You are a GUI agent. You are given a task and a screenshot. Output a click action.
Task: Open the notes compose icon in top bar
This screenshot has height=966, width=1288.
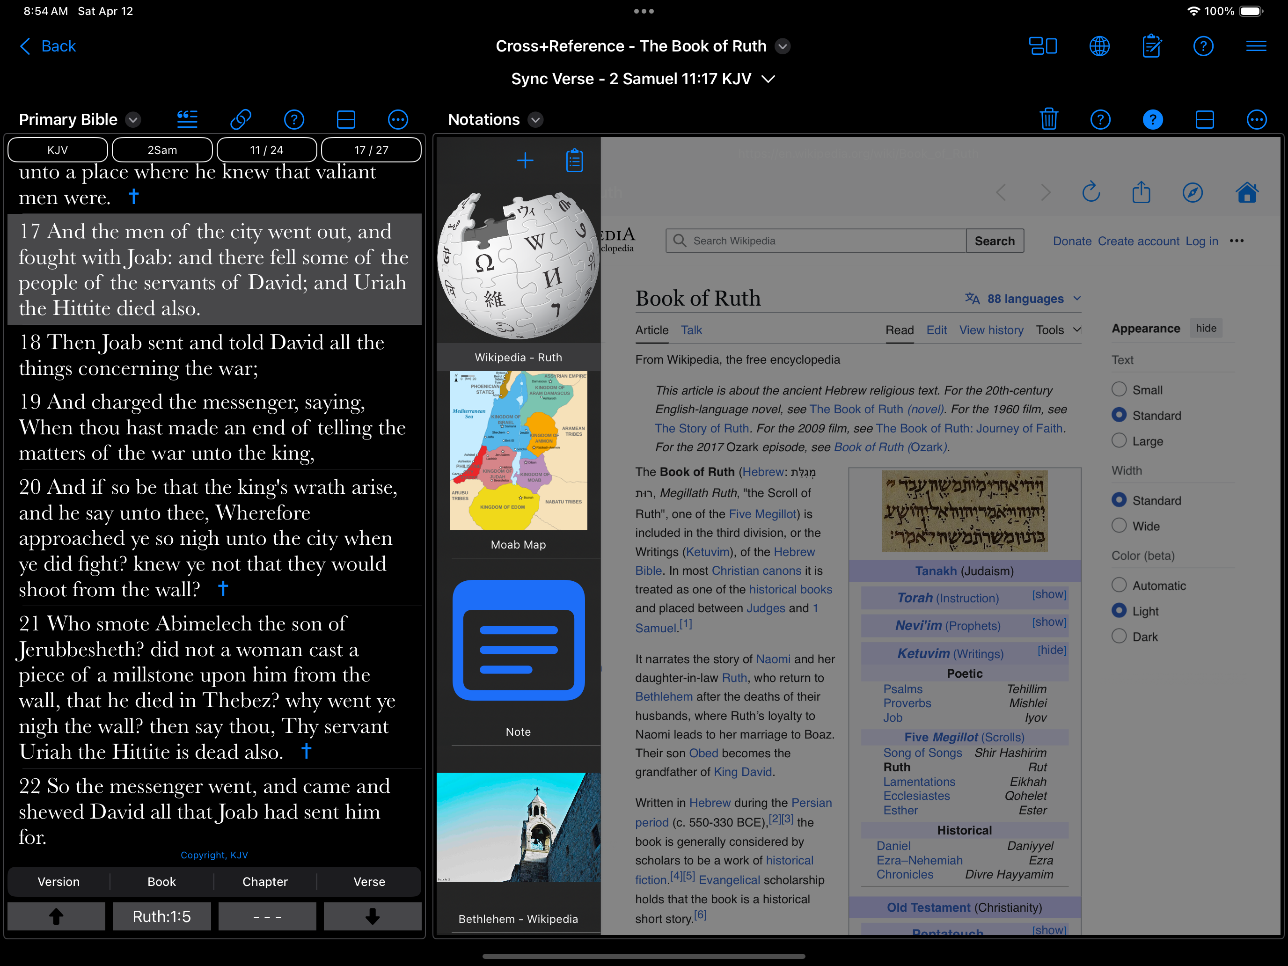[1152, 46]
